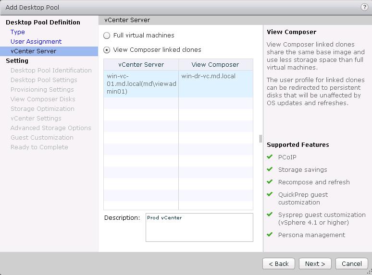This screenshot has width=372, height=275.
Task: Select View Composer linked clones radio button
Action: (107, 50)
